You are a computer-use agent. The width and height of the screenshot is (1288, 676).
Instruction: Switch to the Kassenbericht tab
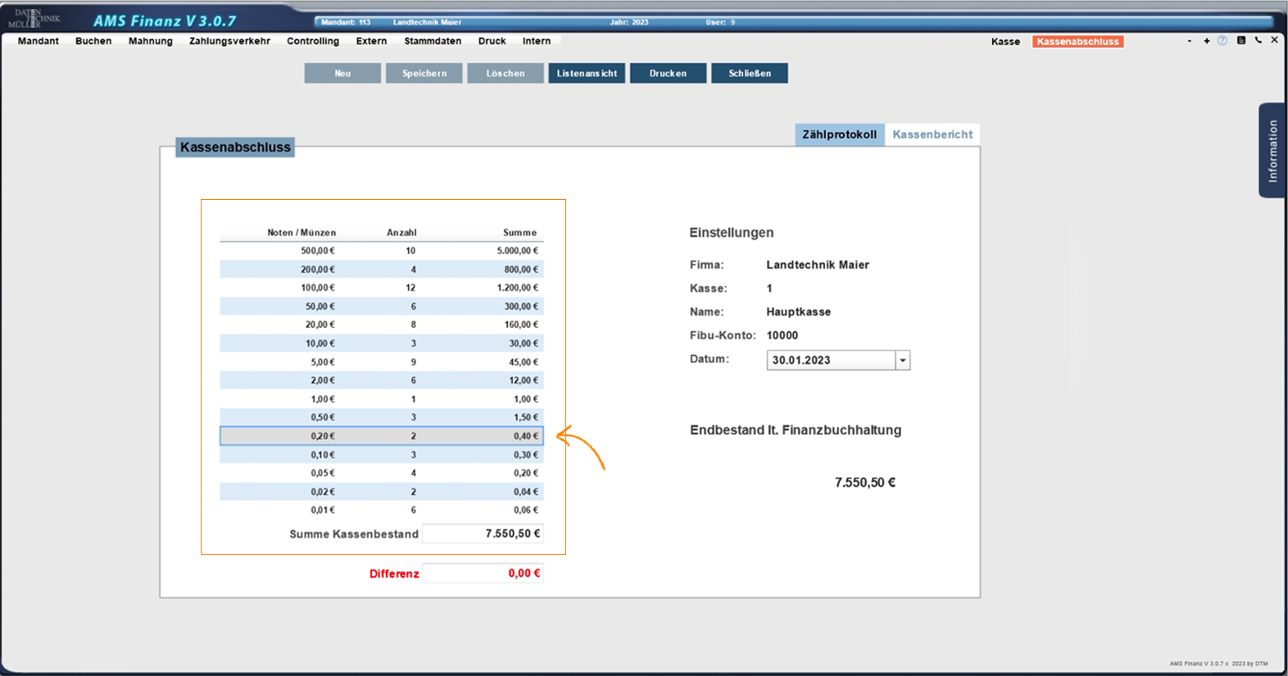932,134
